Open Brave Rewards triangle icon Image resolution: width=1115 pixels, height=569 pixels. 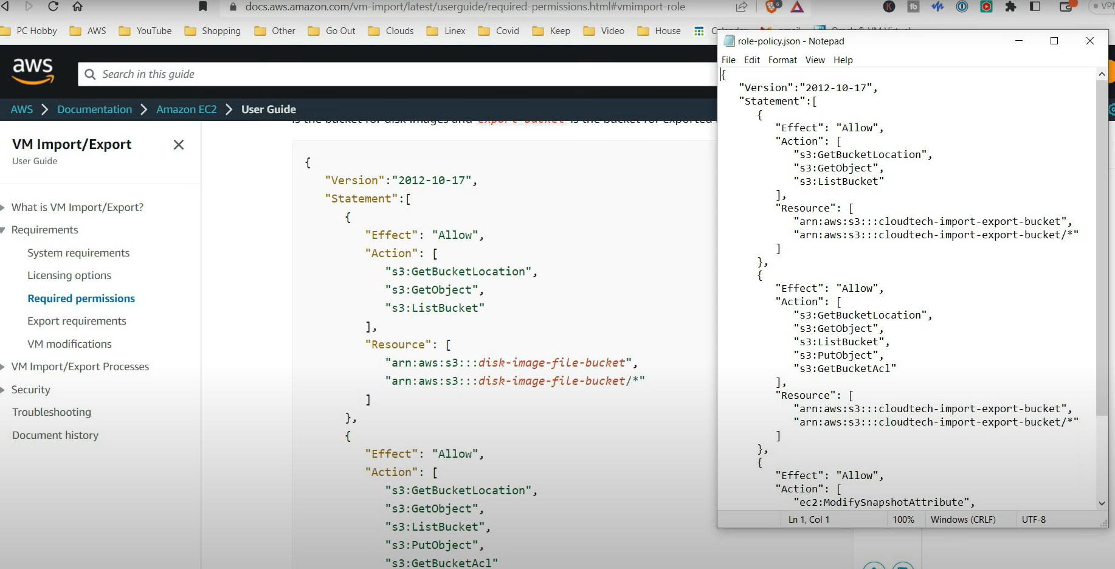coord(797,7)
